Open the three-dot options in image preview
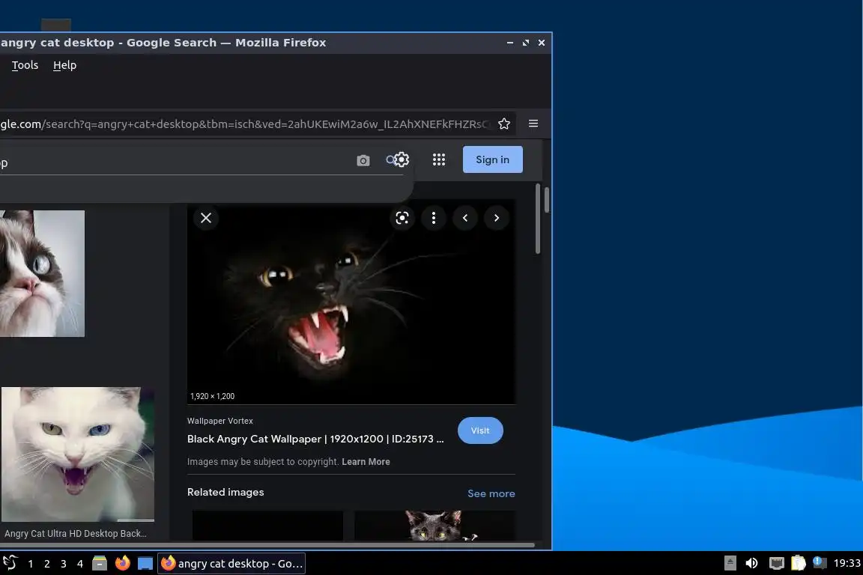 click(x=434, y=218)
